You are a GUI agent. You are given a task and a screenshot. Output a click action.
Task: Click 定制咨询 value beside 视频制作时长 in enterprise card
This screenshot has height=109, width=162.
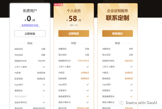point(129,61)
